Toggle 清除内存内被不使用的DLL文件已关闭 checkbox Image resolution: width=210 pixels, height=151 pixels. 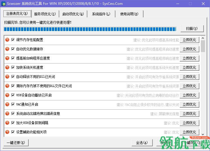(x=13, y=86)
